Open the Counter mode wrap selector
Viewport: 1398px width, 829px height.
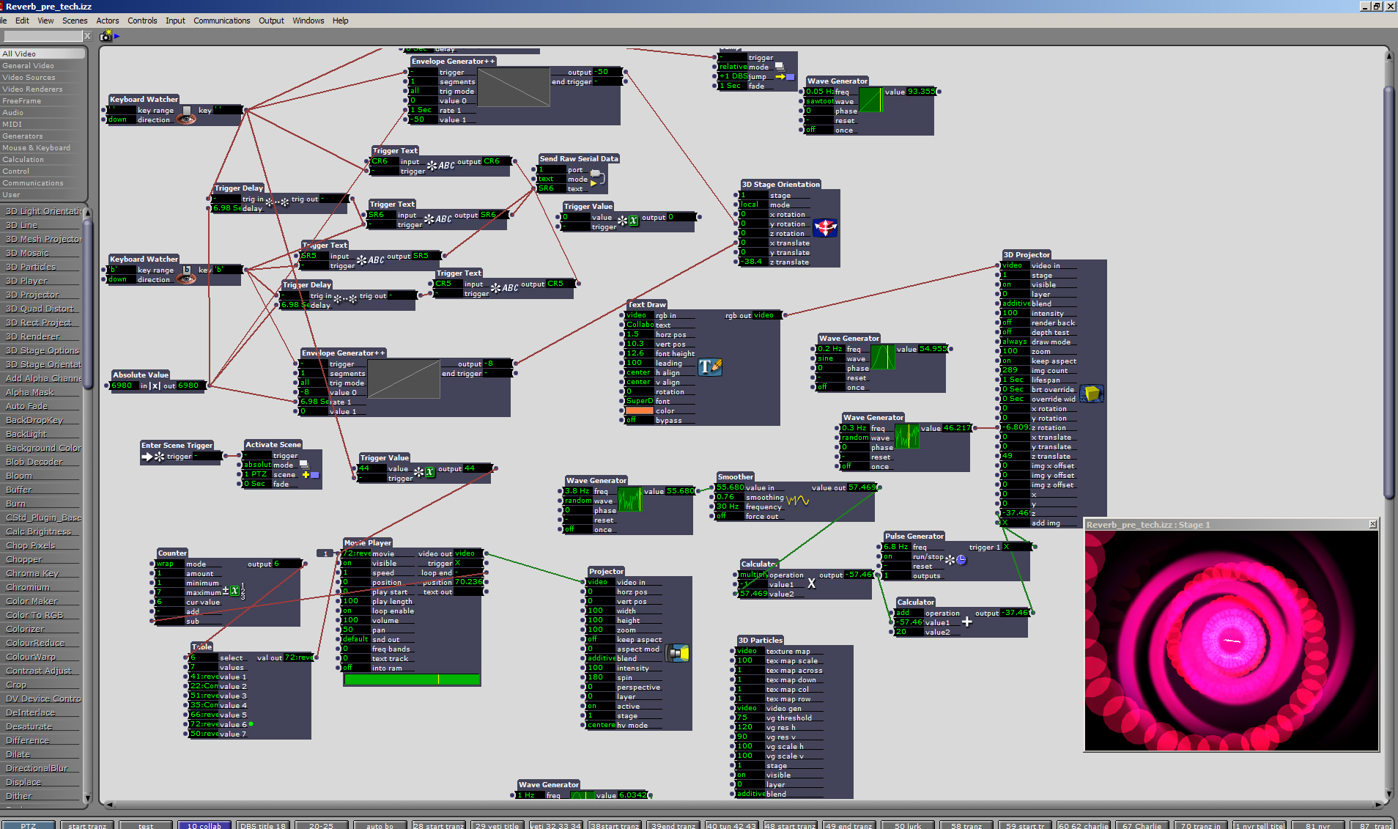coord(169,564)
